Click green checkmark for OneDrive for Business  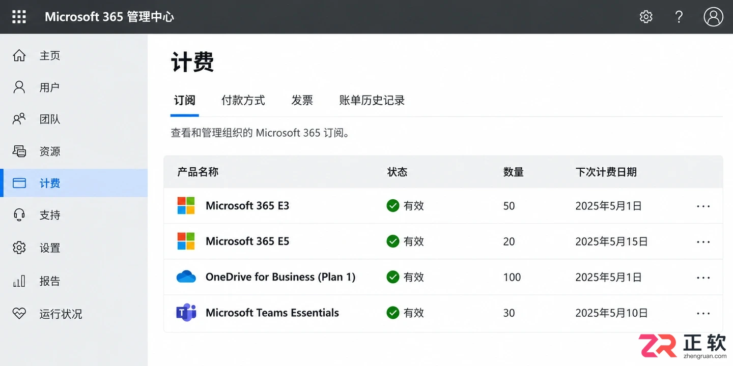(x=392, y=277)
